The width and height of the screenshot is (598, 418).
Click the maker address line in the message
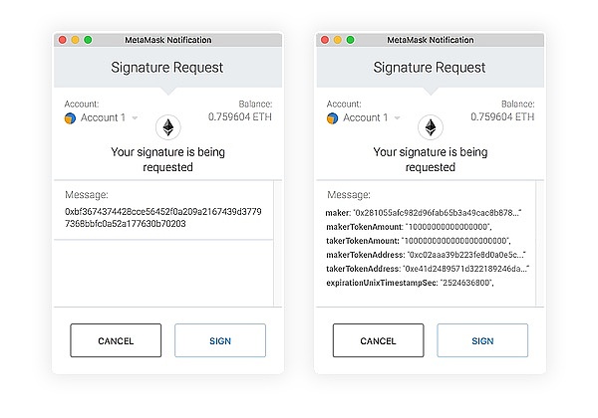[x=423, y=213]
